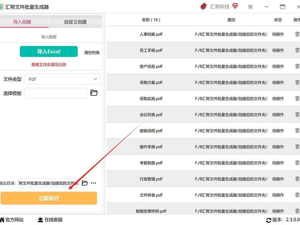Delete the 报销流程.pdf row
The width and height of the screenshot is (300, 225).
pos(297,130)
